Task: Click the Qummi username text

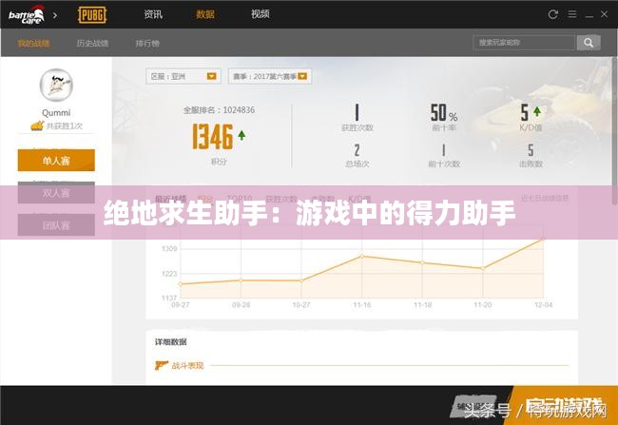Action: pos(56,113)
